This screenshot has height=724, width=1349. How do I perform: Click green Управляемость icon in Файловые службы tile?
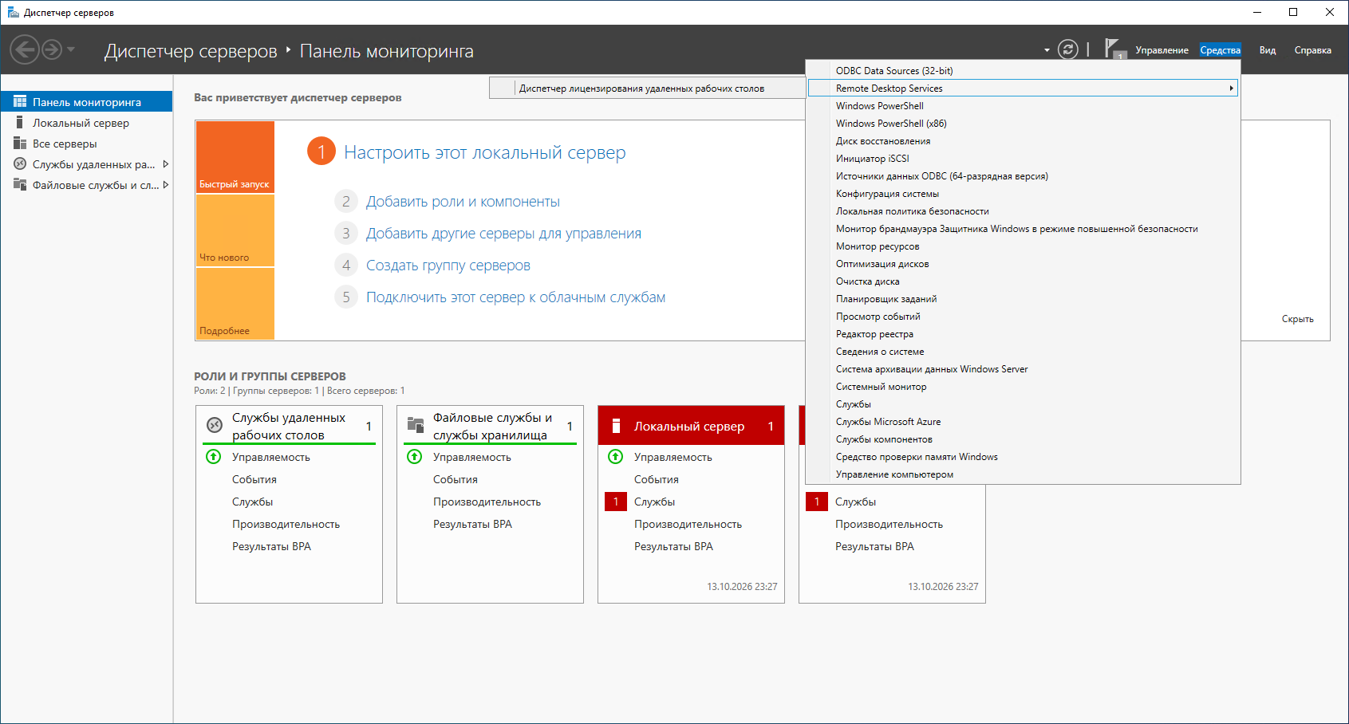pos(414,457)
